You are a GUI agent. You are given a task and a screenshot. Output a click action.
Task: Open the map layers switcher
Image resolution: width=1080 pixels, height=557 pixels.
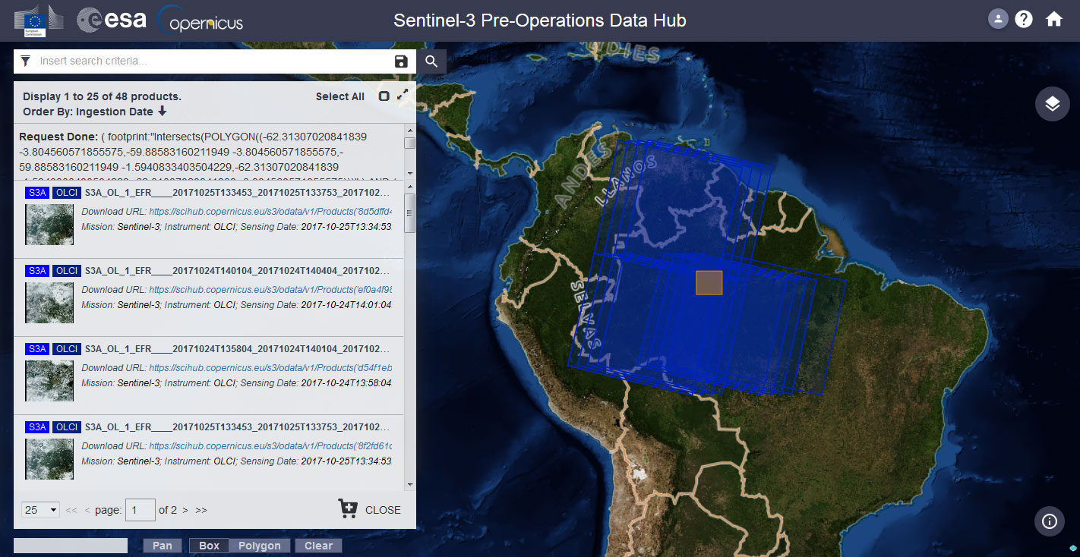pyautogui.click(x=1052, y=104)
